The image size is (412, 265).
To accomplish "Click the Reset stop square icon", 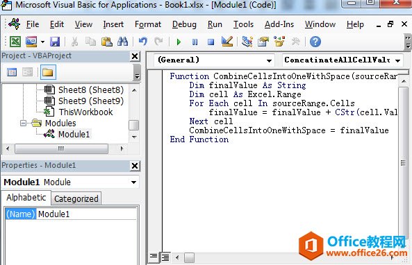I will [x=211, y=42].
